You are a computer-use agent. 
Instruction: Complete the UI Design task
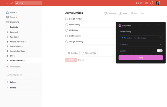pyautogui.click(x=67, y=30)
